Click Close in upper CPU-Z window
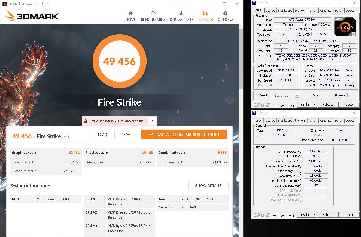Screen dimensions: 361x237 349,105
